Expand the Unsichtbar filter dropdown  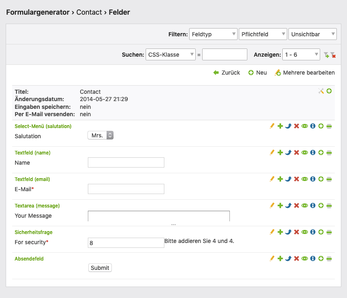coord(312,34)
